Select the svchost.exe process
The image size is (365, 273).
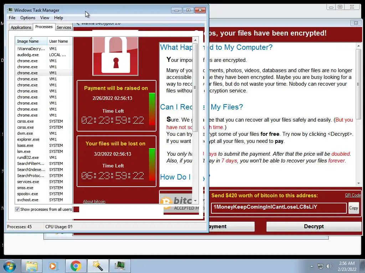click(44, 200)
